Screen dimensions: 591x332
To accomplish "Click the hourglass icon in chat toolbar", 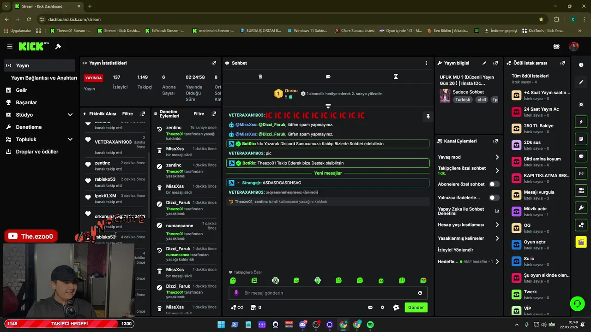I will click(396, 77).
